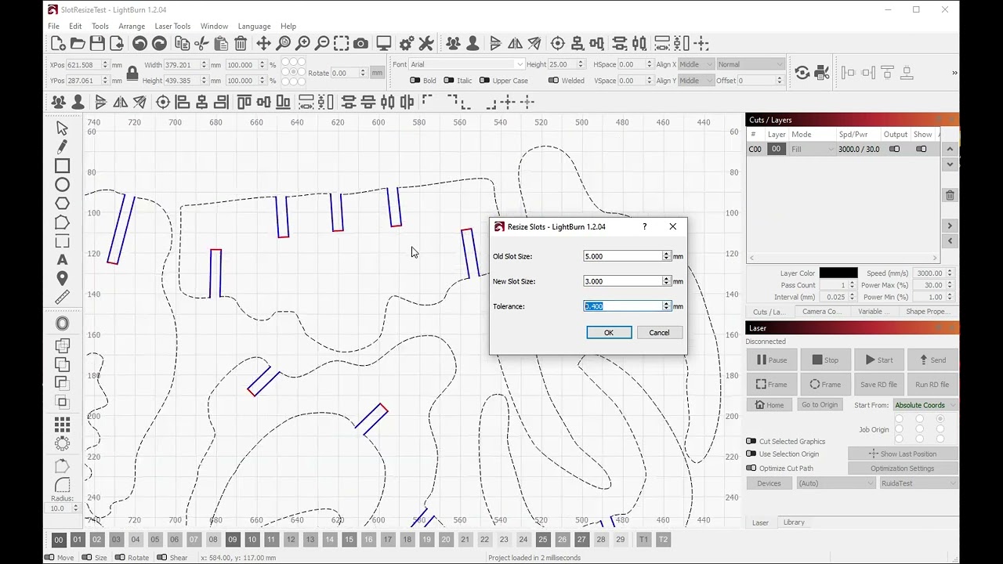
Task: Toggle Italic text switch
Action: pyautogui.click(x=449, y=81)
